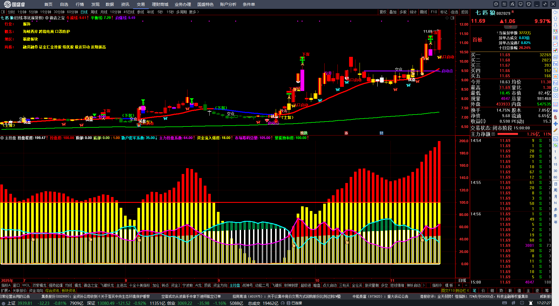Open the skin shirt icon in title bar

pyautogui.click(x=529, y=4)
